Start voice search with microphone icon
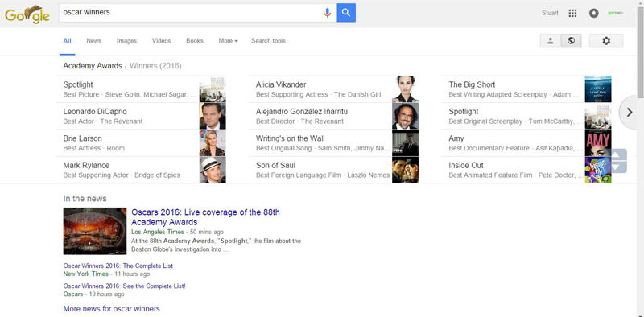Screen dimensions: 644x317 [x=327, y=13]
